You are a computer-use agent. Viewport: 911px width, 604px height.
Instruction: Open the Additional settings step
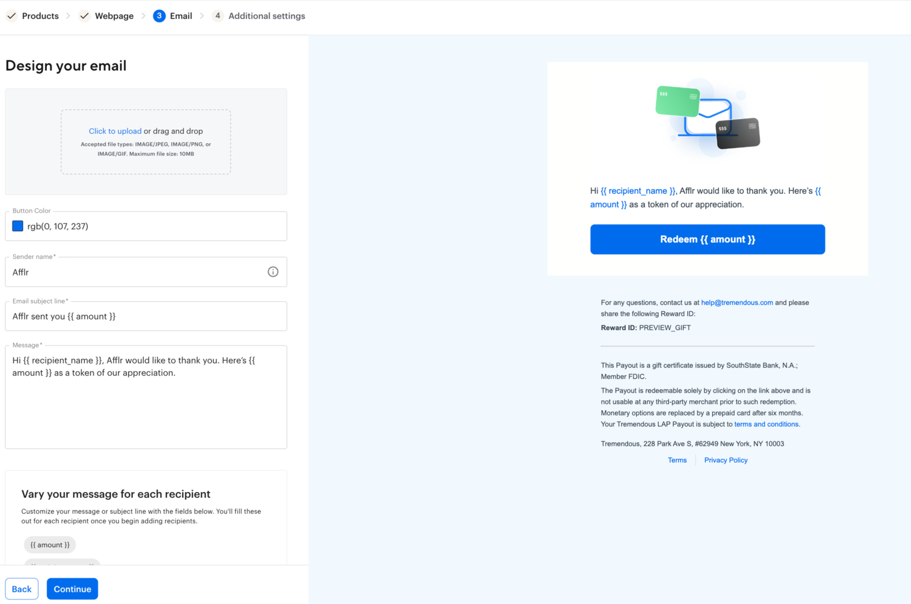[x=266, y=16]
